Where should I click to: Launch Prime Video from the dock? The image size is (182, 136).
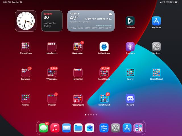point(104,128)
